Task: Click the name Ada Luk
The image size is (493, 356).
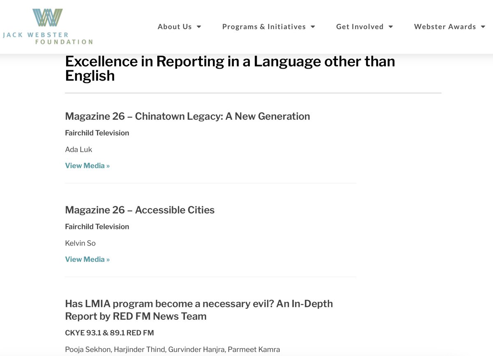Action: (78, 149)
